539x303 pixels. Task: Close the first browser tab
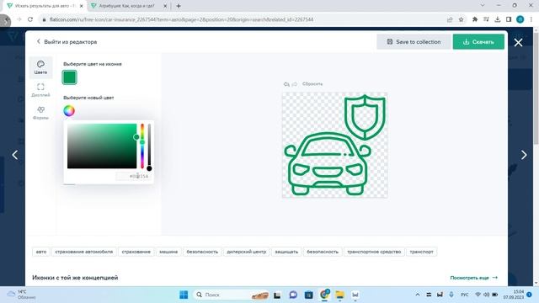point(82,6)
